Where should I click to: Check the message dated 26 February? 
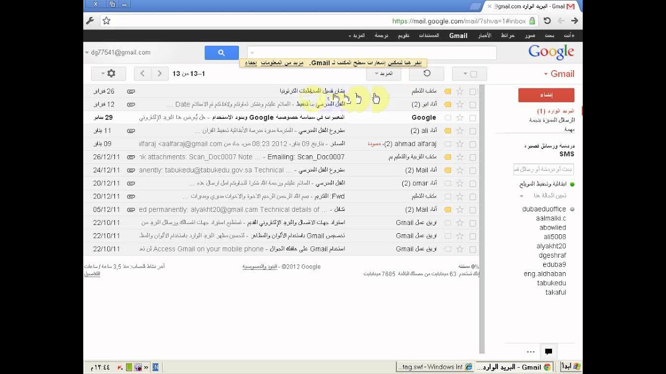coord(472,91)
